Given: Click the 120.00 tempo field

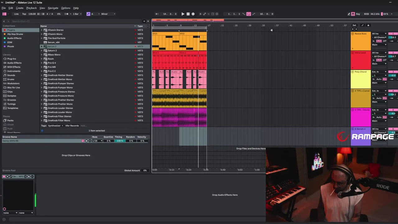Looking at the screenshot, I should [32, 14].
